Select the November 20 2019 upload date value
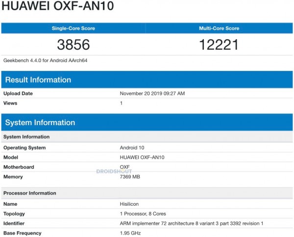 coord(152,93)
